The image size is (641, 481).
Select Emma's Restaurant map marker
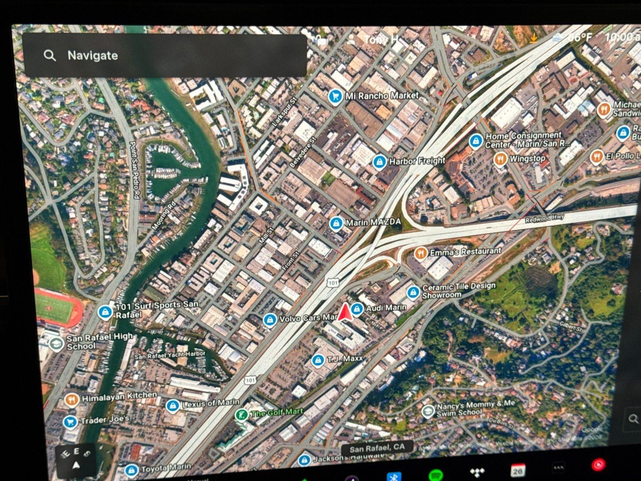pos(420,253)
